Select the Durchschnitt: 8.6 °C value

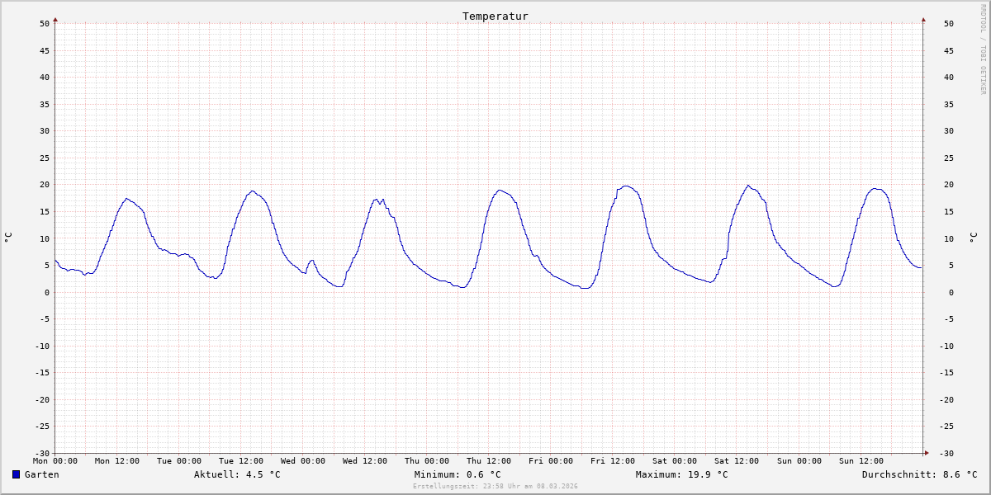click(920, 474)
